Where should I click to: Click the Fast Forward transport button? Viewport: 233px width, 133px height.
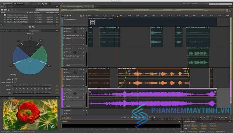pyautogui.click(x=139, y=117)
